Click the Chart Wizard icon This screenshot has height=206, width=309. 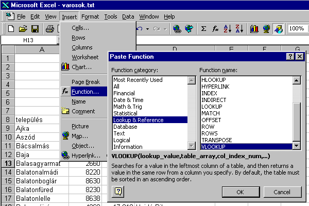point(254,29)
